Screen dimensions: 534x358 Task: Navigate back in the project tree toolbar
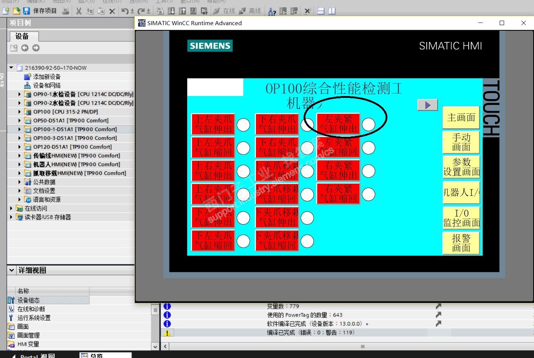click(x=25, y=48)
